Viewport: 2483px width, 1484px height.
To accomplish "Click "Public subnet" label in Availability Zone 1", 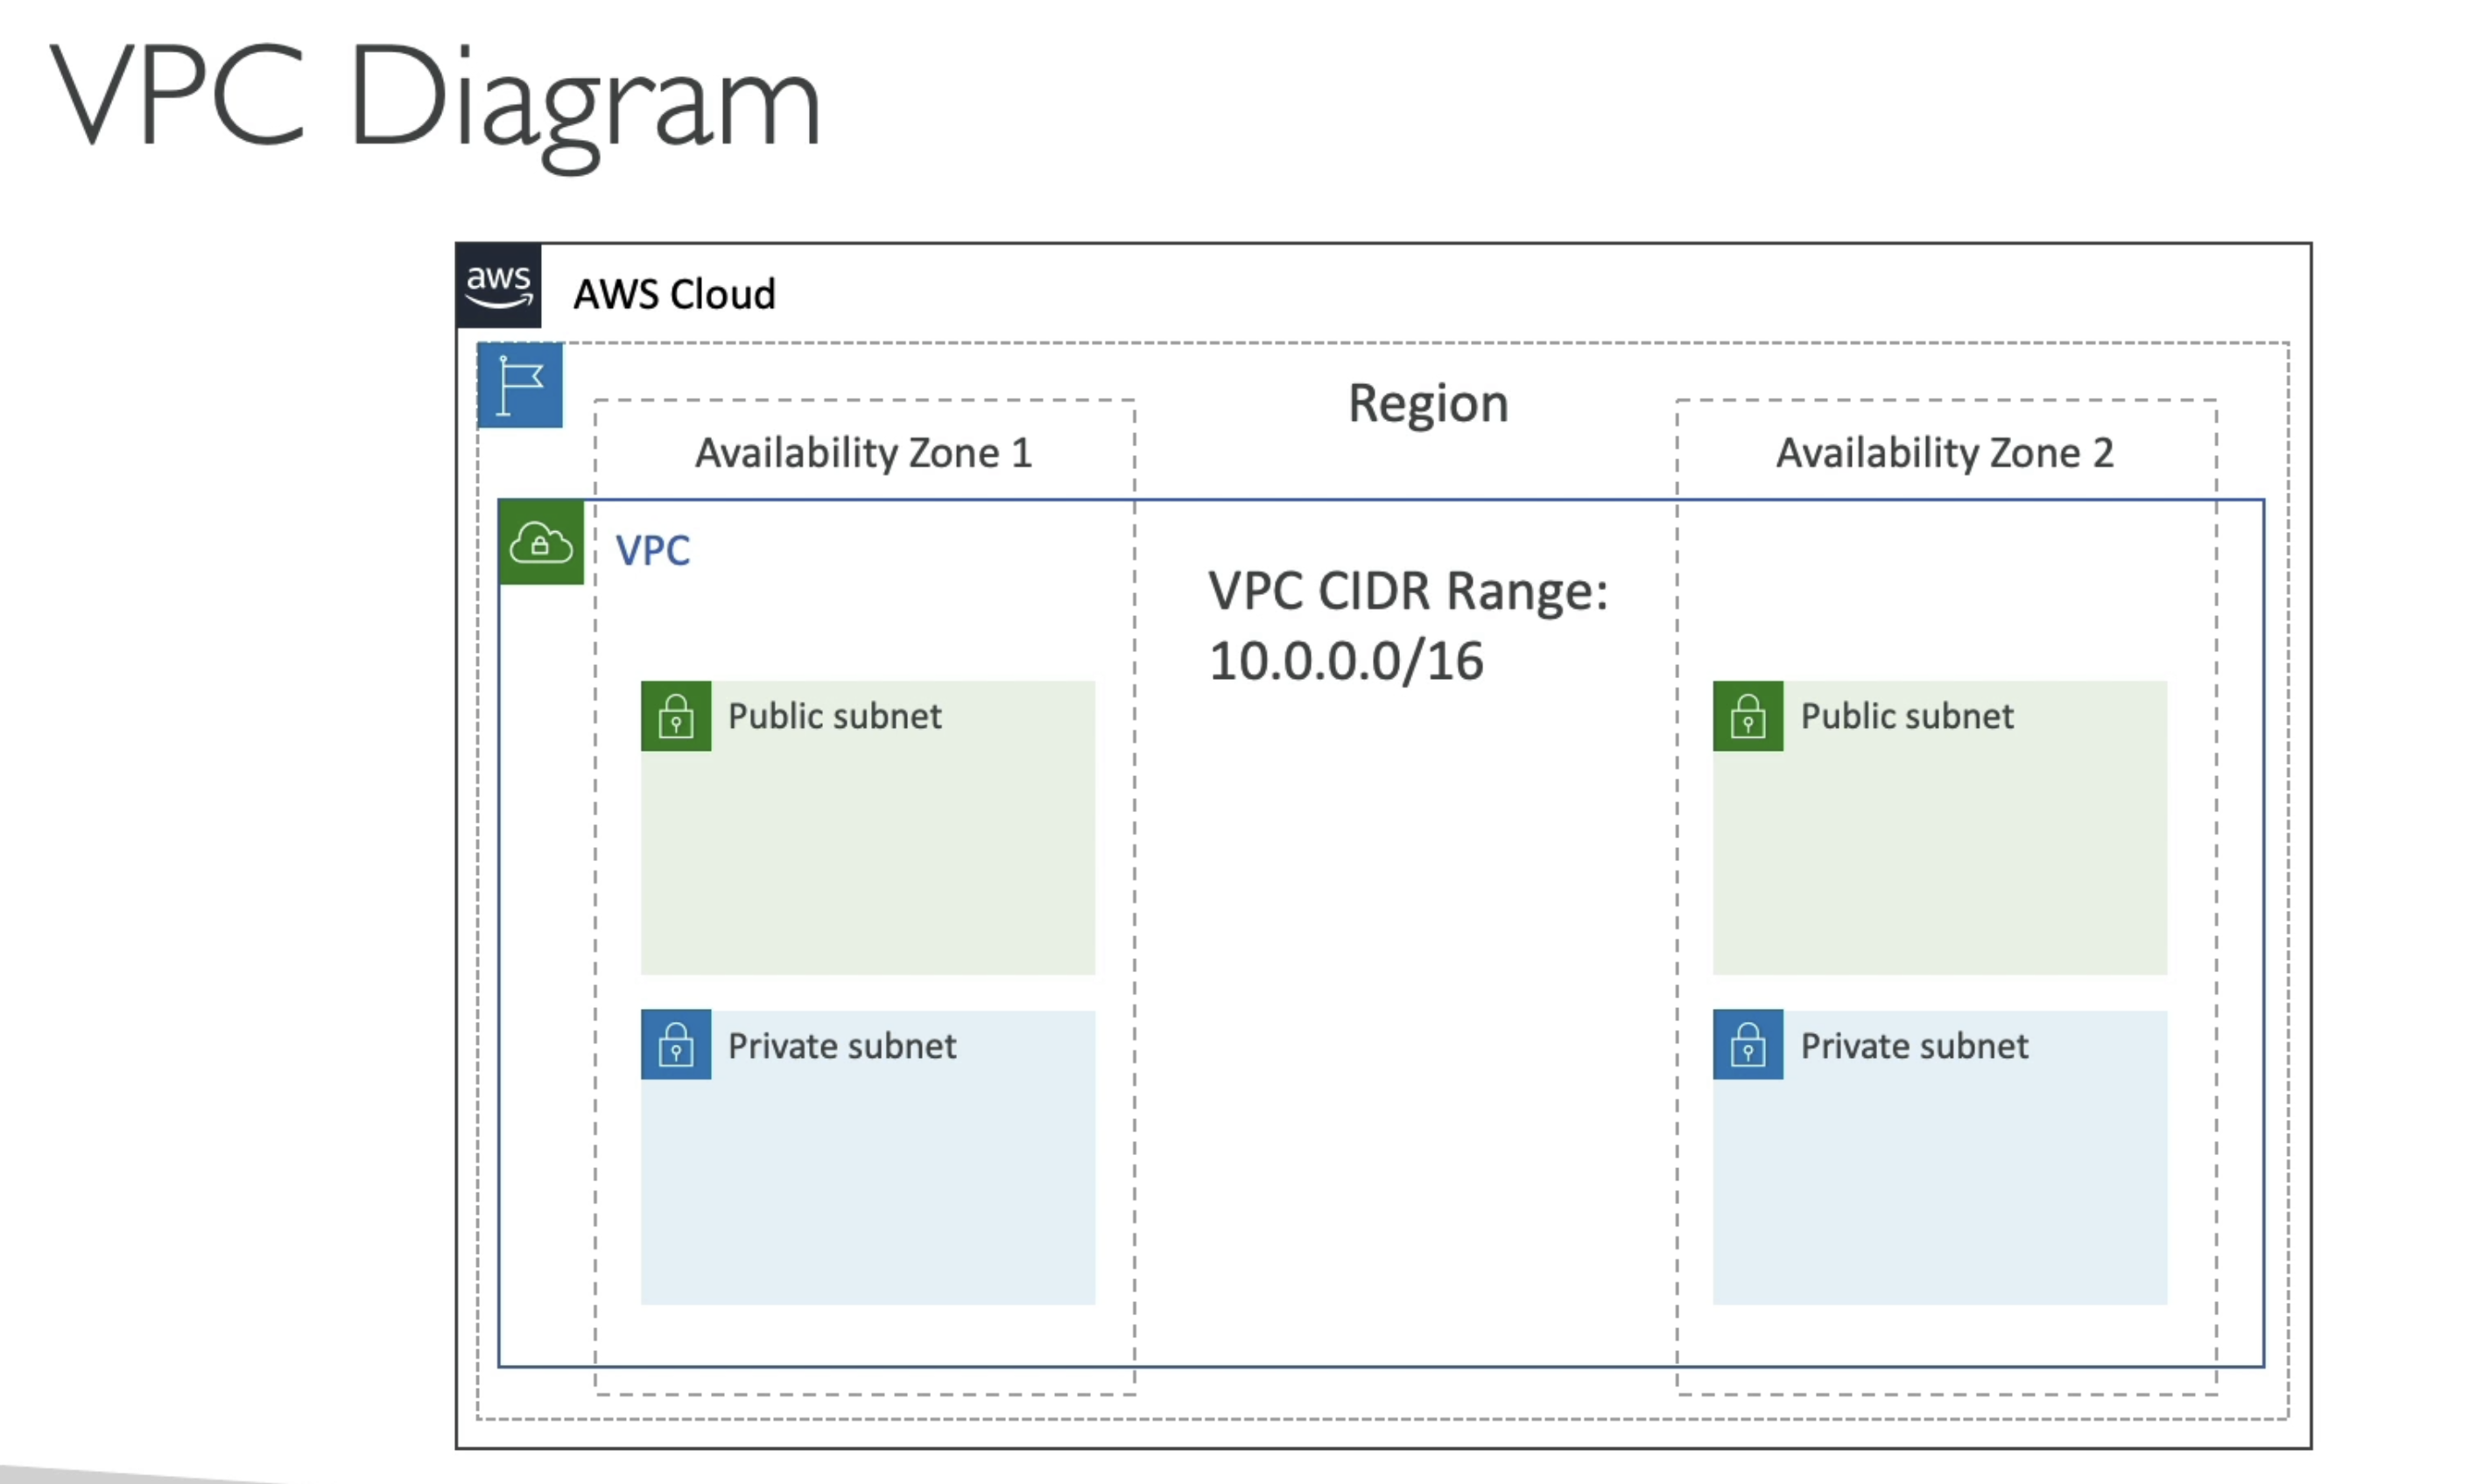I will (834, 716).
